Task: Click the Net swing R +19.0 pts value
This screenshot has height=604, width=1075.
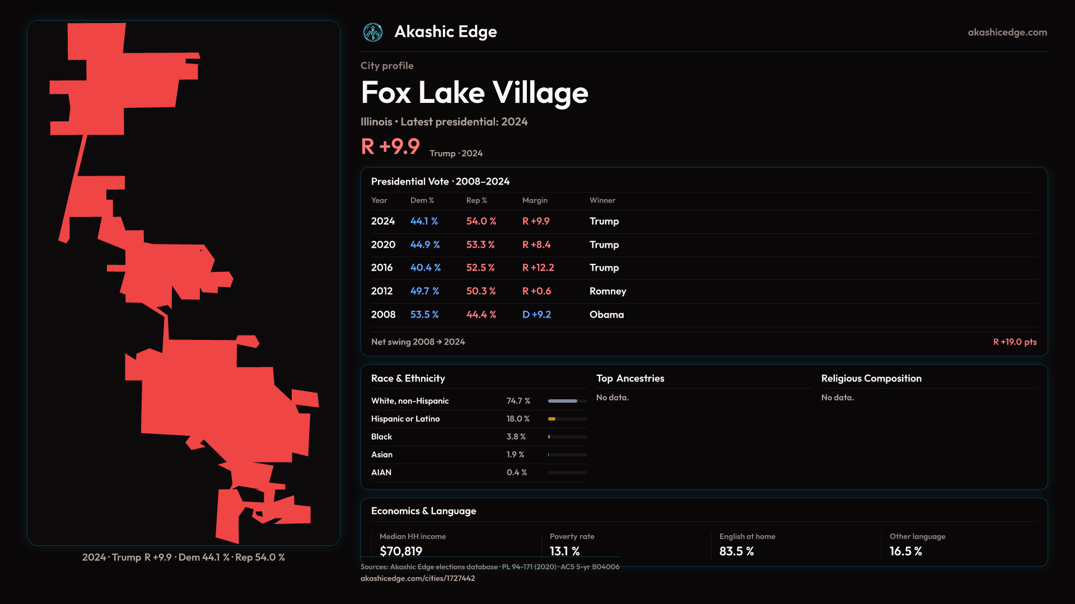Action: [1015, 342]
